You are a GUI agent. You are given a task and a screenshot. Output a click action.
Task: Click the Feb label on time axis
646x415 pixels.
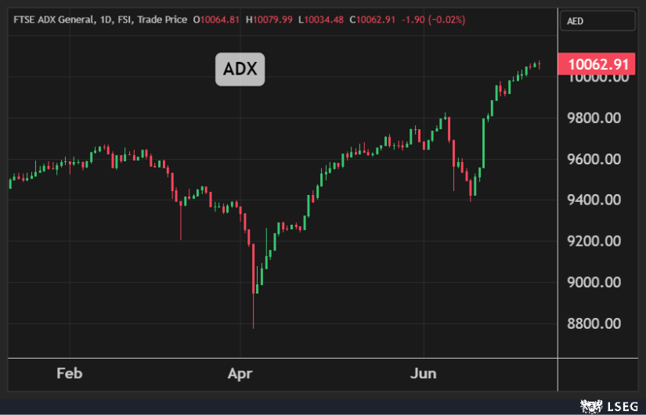70,373
